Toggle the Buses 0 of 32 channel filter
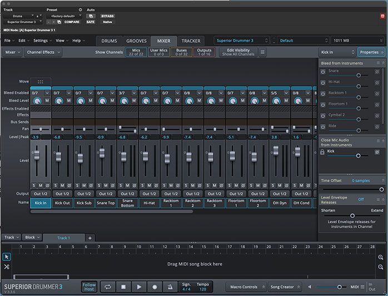The width and height of the screenshot is (388, 296). click(x=181, y=52)
